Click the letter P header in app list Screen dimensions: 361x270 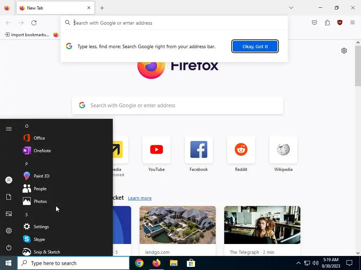[26, 164]
